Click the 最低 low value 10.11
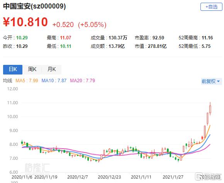 (65, 46)
